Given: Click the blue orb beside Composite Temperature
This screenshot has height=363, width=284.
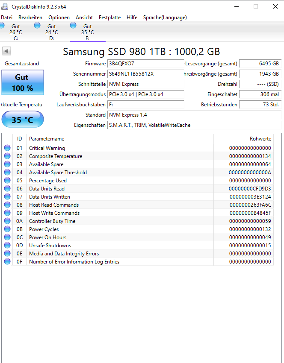Looking at the screenshot, I should (x=7, y=156).
